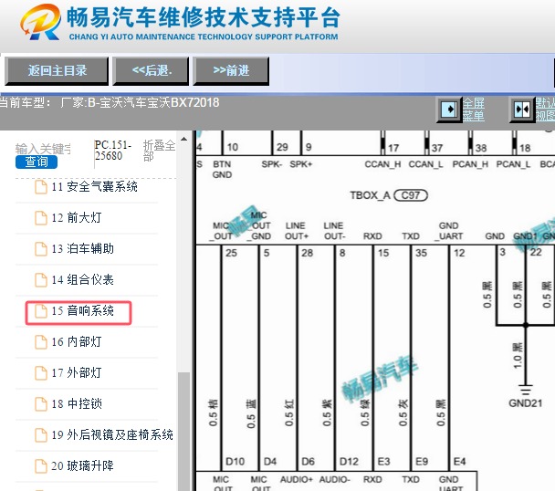Click document icon beside 12 前大灯
The height and width of the screenshot is (491, 555).
tap(41, 218)
